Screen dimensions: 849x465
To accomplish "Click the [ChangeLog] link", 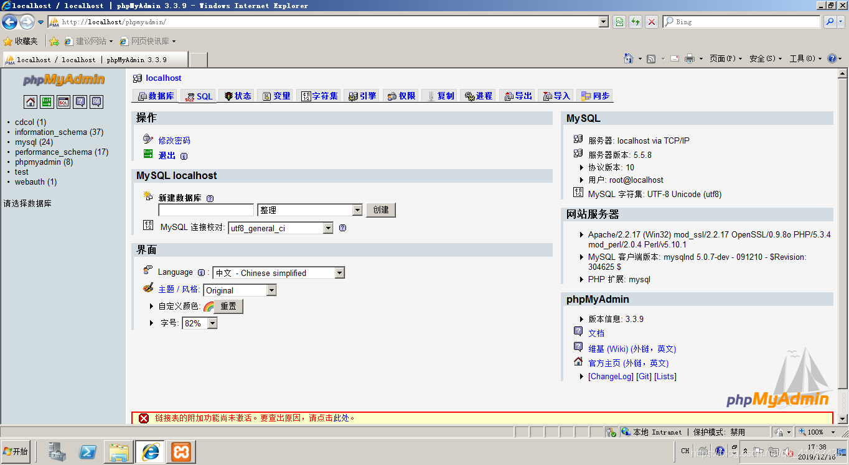I will (x=611, y=377).
